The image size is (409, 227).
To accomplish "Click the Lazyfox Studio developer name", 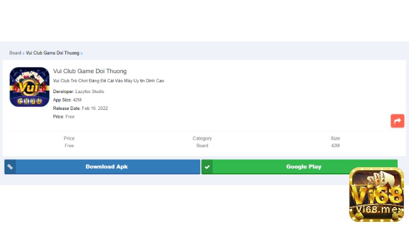I will tap(90, 92).
